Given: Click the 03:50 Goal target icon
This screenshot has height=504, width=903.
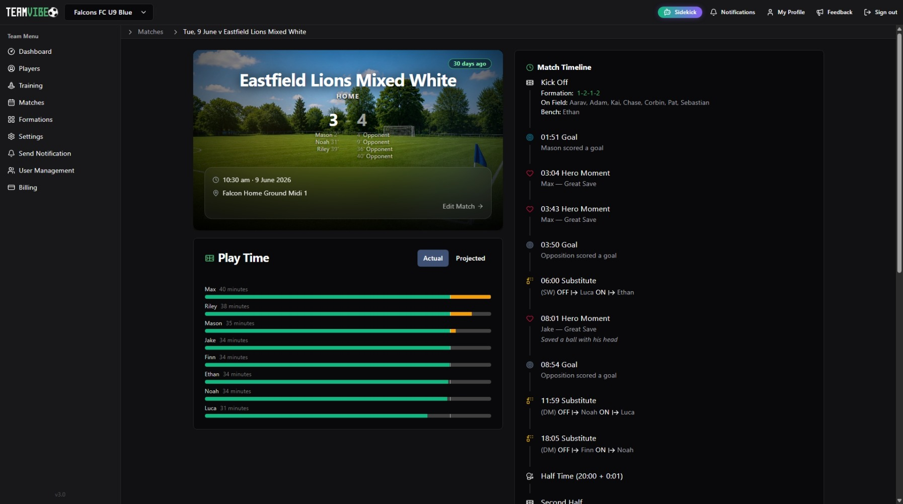Looking at the screenshot, I should tap(530, 245).
